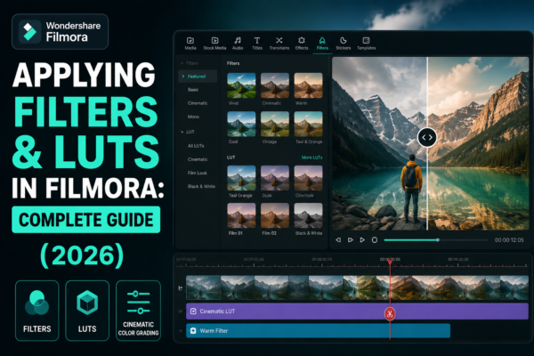The image size is (534, 356).
Task: Collapse Featured using its chevron arrow
Action: pos(183,77)
